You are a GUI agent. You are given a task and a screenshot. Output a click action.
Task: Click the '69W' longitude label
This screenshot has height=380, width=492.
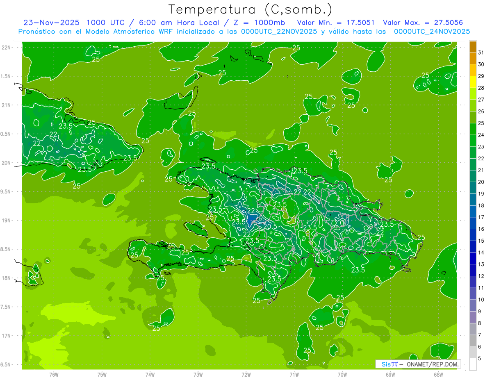click(x=390, y=374)
